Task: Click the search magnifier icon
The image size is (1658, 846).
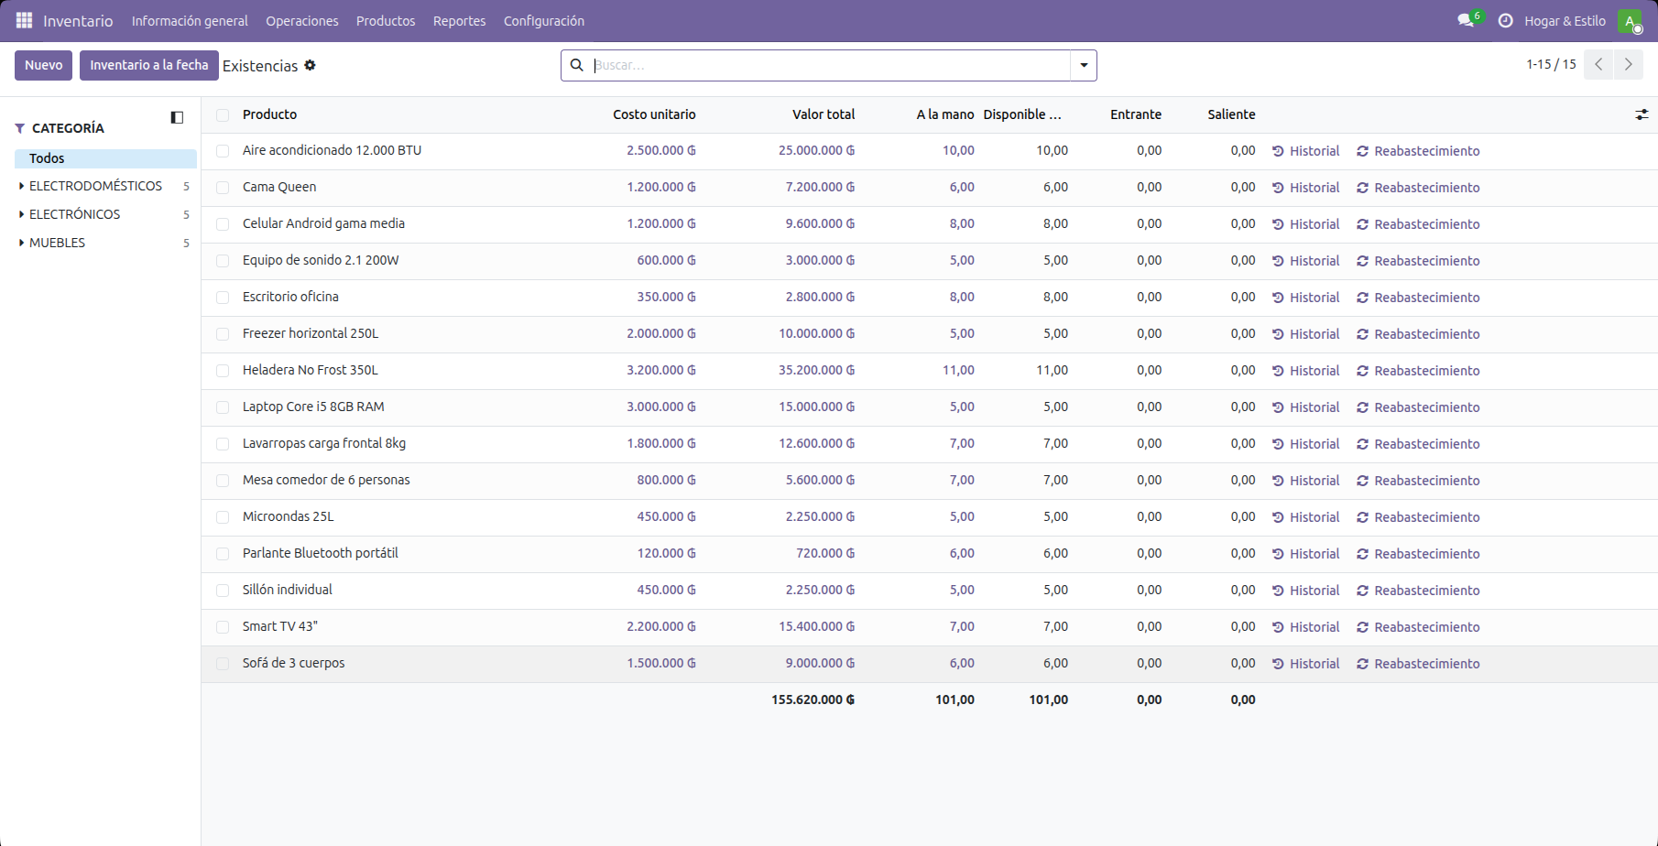Action: tap(577, 65)
